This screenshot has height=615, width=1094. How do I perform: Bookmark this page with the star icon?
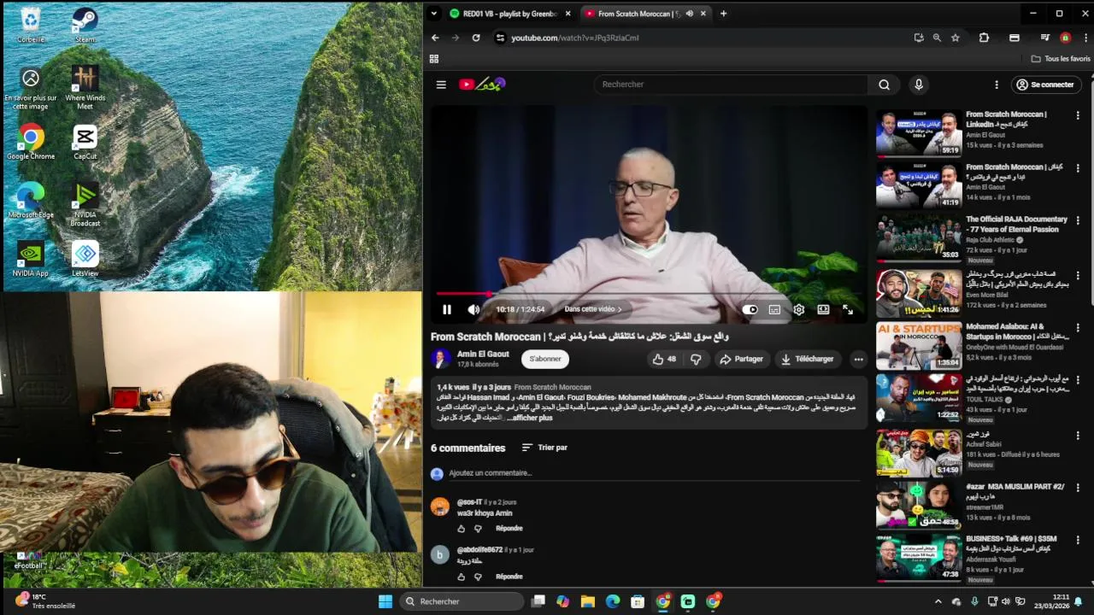pyautogui.click(x=956, y=38)
